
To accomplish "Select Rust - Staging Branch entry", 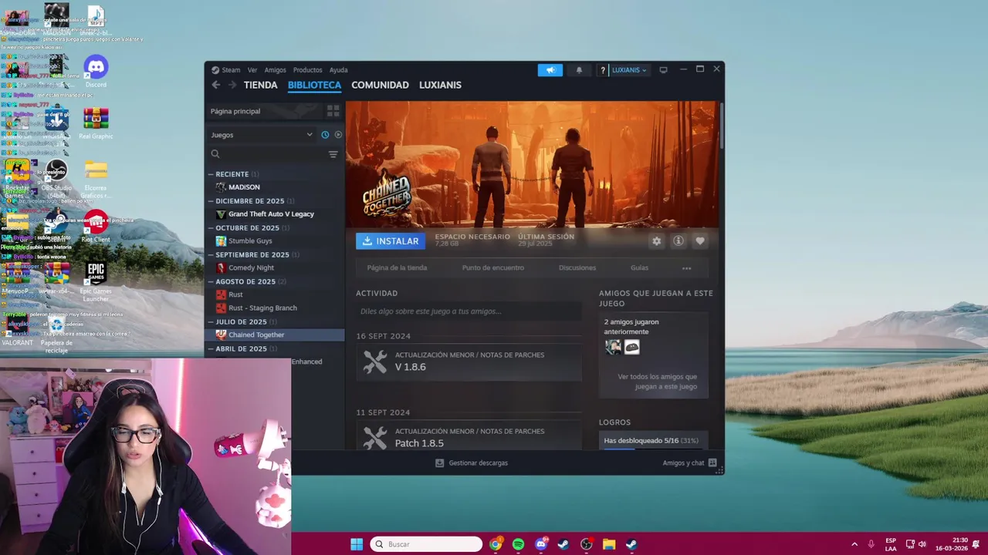I will coord(262,308).
